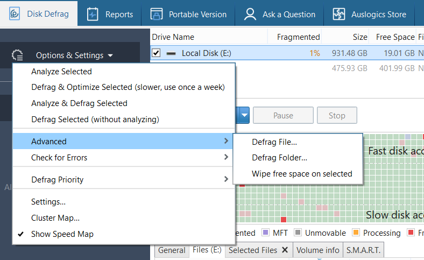Click the MFT purple legend swatch
The height and width of the screenshot is (260, 424).
[x=265, y=233]
